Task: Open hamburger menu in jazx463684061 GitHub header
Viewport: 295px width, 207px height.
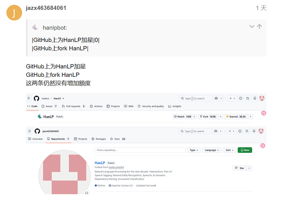Action: click(29, 131)
